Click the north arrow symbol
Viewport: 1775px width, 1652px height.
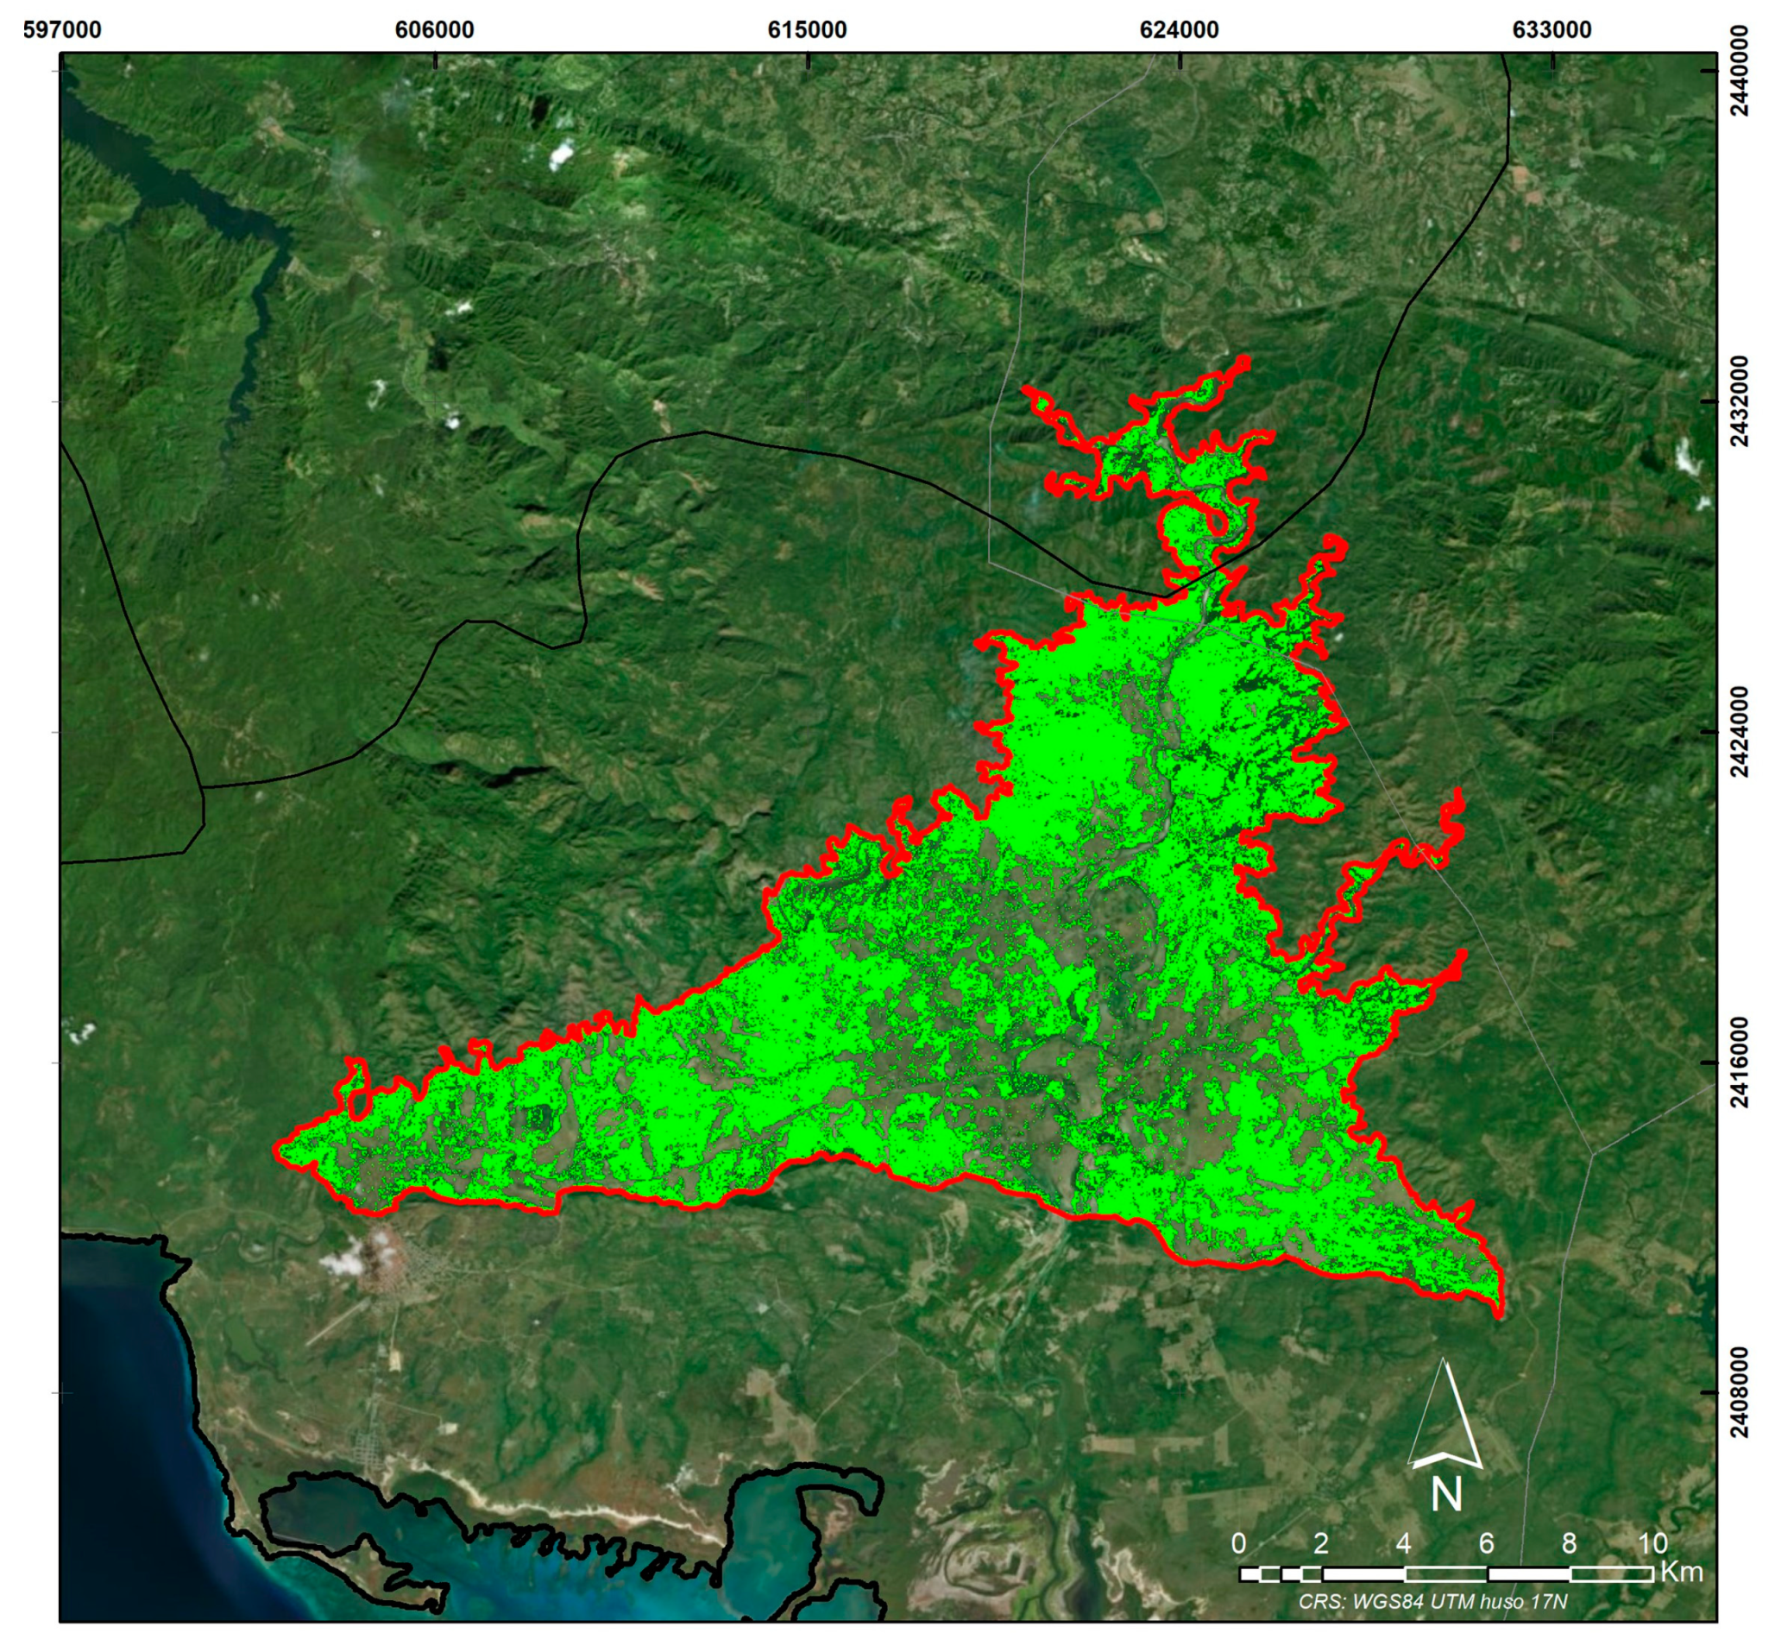point(1445,1417)
